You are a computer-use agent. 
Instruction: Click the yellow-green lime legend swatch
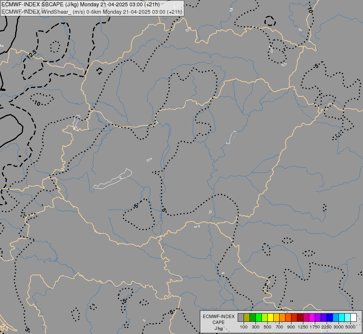click(265, 318)
